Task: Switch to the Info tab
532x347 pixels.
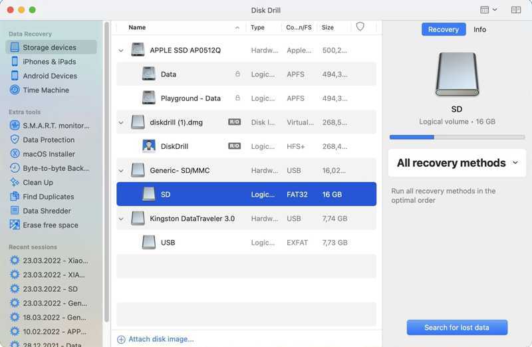Action: click(x=479, y=29)
